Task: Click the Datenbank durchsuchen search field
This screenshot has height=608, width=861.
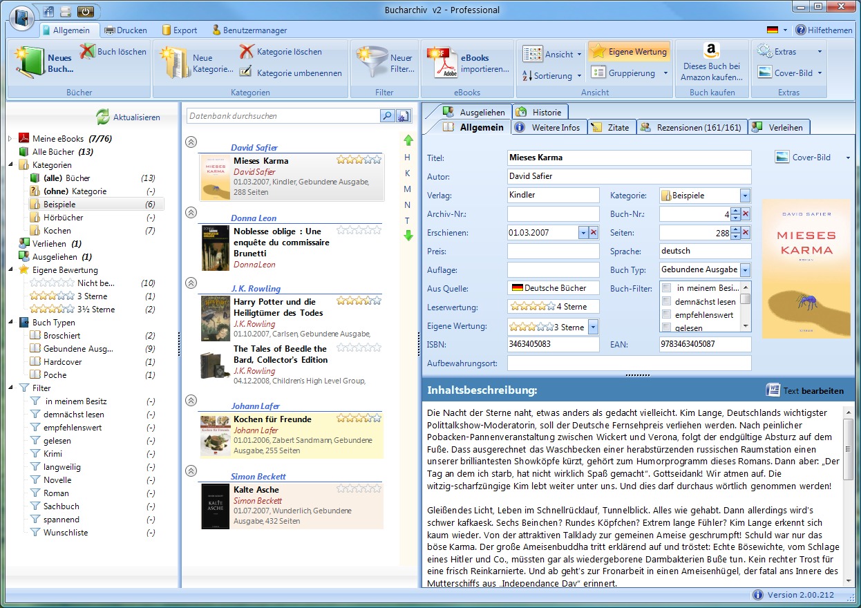Action: click(x=283, y=116)
